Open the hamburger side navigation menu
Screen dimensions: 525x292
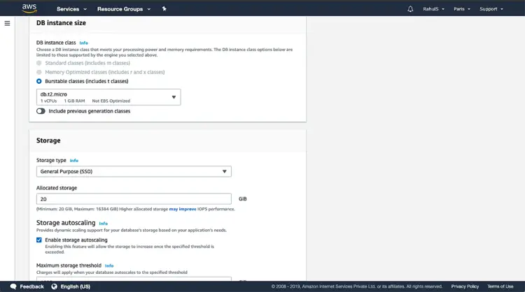(7, 23)
